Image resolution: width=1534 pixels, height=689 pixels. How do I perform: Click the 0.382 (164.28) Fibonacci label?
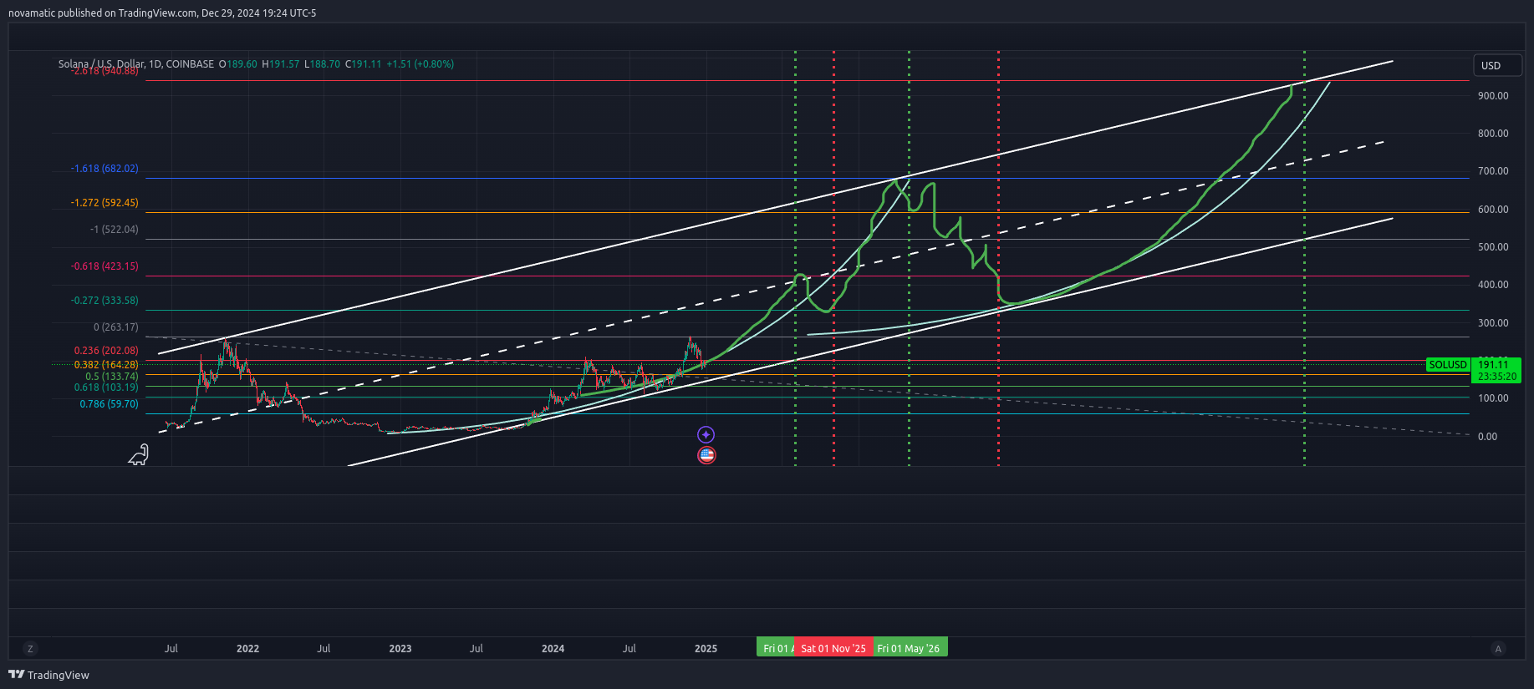106,365
